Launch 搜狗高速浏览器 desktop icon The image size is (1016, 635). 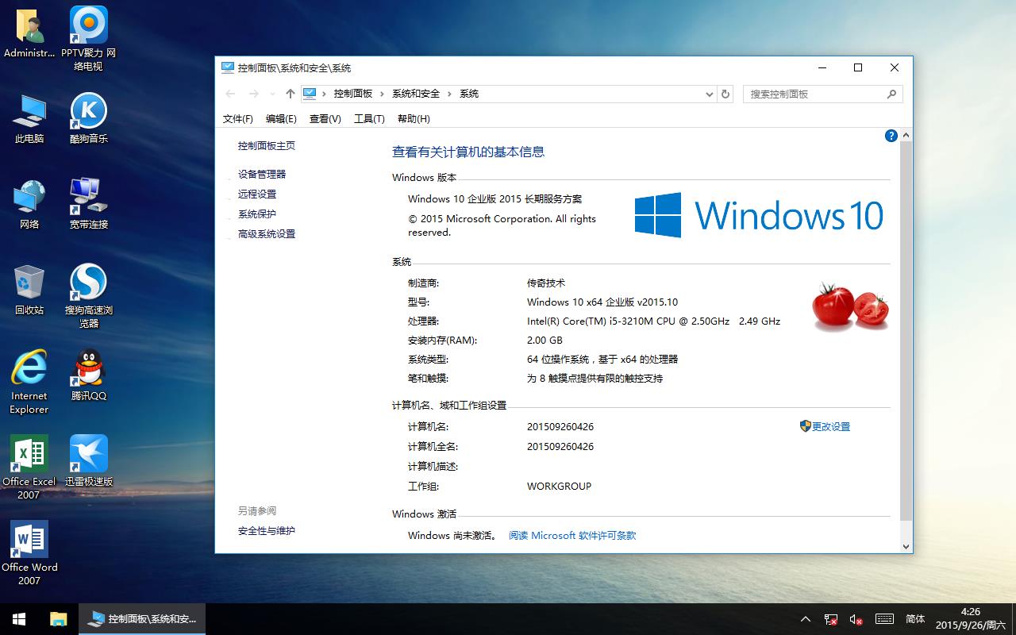(89, 296)
